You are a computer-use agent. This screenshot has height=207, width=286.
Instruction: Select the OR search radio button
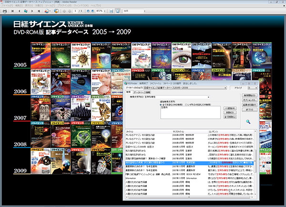[x=186, y=105]
